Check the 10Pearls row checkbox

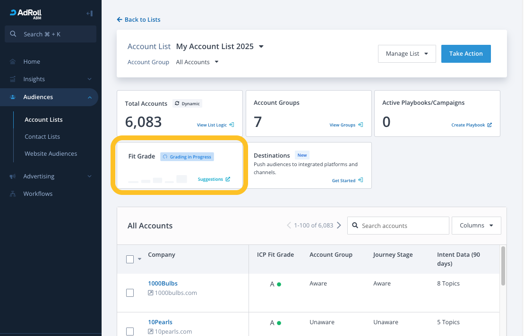(130, 332)
